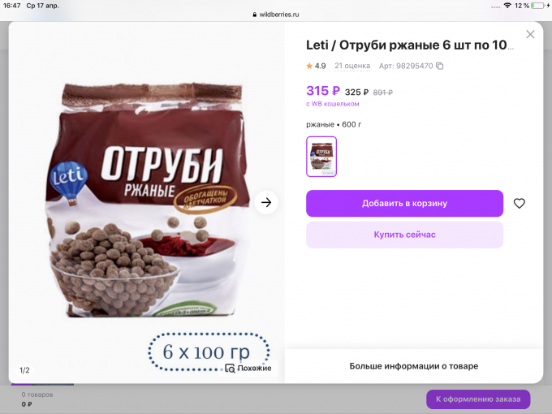The width and height of the screenshot is (552, 414).
Task: Tap the Wi-Fi status icon
Action: click(x=507, y=6)
